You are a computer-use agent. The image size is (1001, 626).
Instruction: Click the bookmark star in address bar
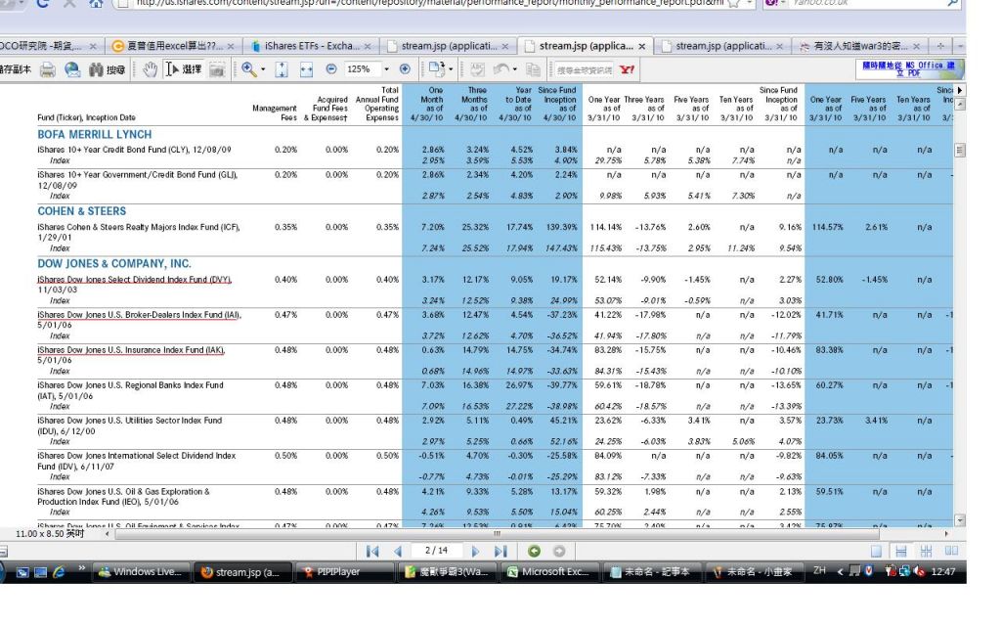click(x=733, y=3)
